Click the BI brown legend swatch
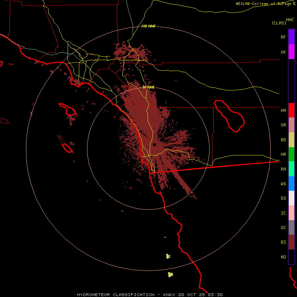The image size is (297, 297). tap(291, 242)
